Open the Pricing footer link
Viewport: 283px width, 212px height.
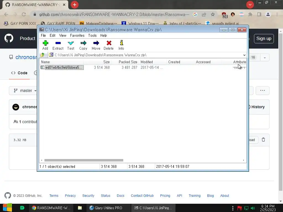click(165, 196)
